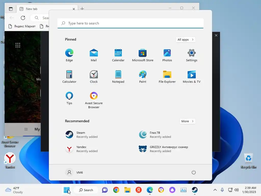This screenshot has width=261, height=196.
Task: Launch Notepad from Start menu
Action: 118,77
